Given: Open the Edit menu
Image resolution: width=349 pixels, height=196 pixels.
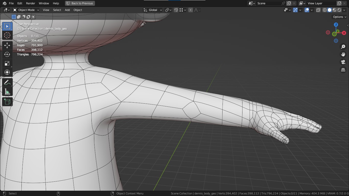Looking at the screenshot, I should point(20,3).
